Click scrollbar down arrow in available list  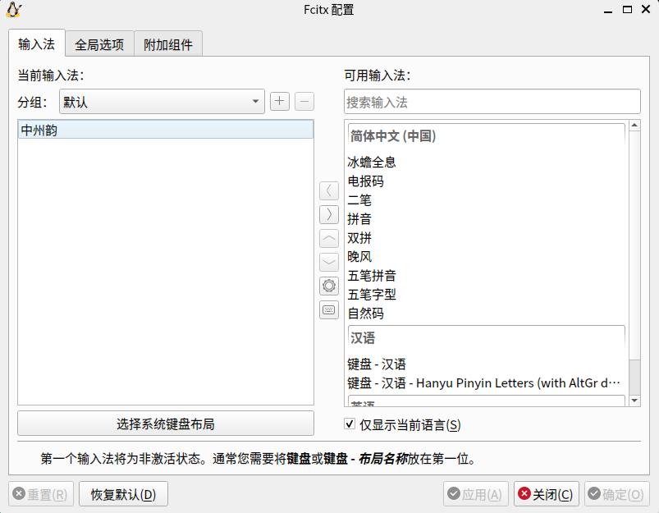point(634,401)
